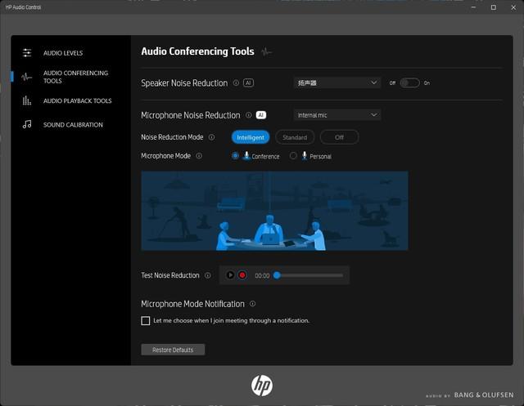Click the Restore Defaults button
Screen dimensions: 524x406
(173, 350)
